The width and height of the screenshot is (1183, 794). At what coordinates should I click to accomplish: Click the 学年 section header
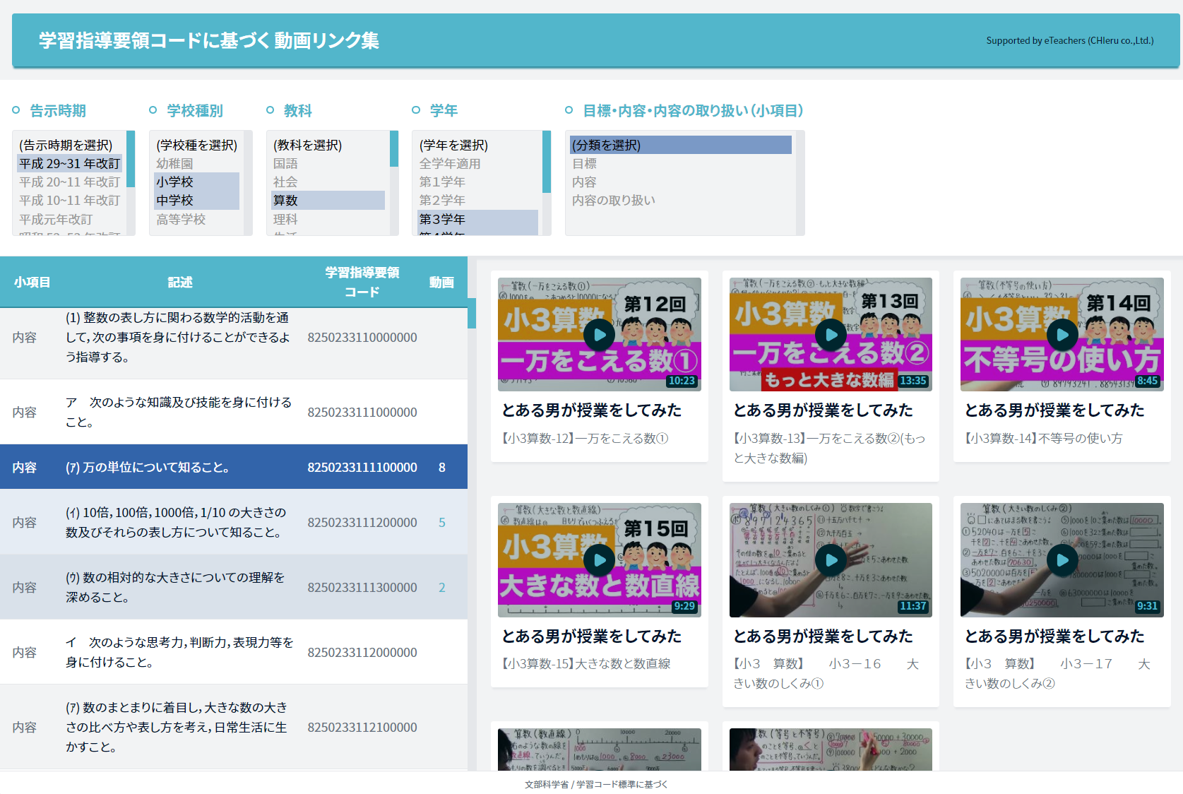click(444, 110)
